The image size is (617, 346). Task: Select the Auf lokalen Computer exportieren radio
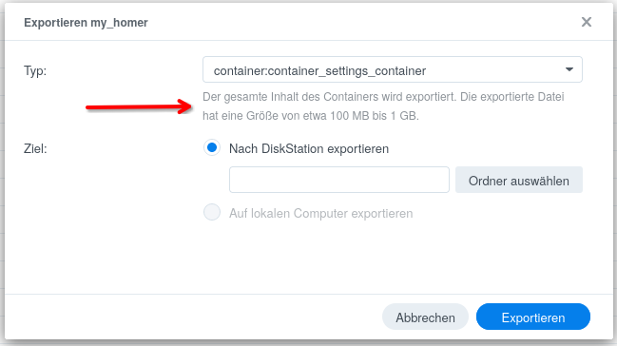click(x=212, y=213)
